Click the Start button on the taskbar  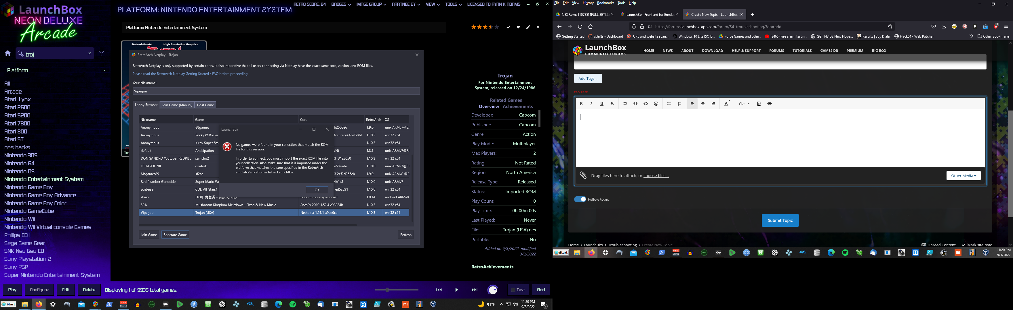8,305
